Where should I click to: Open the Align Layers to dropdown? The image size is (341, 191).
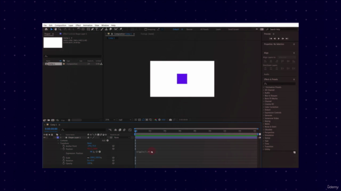287,57
